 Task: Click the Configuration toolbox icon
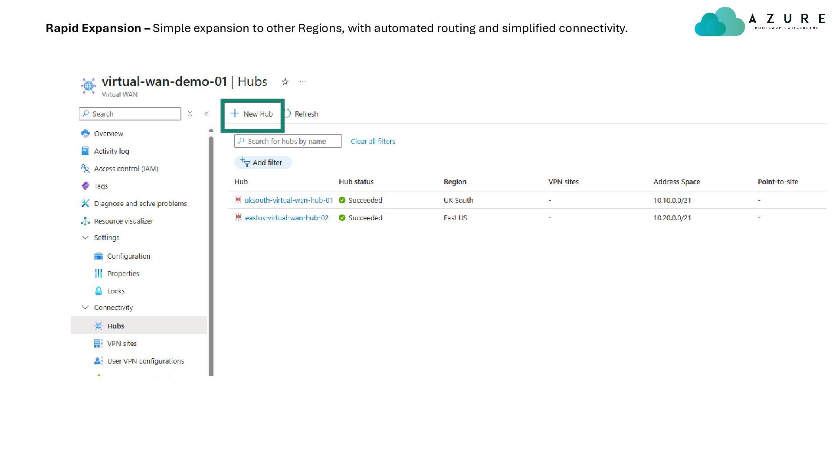pyautogui.click(x=98, y=256)
